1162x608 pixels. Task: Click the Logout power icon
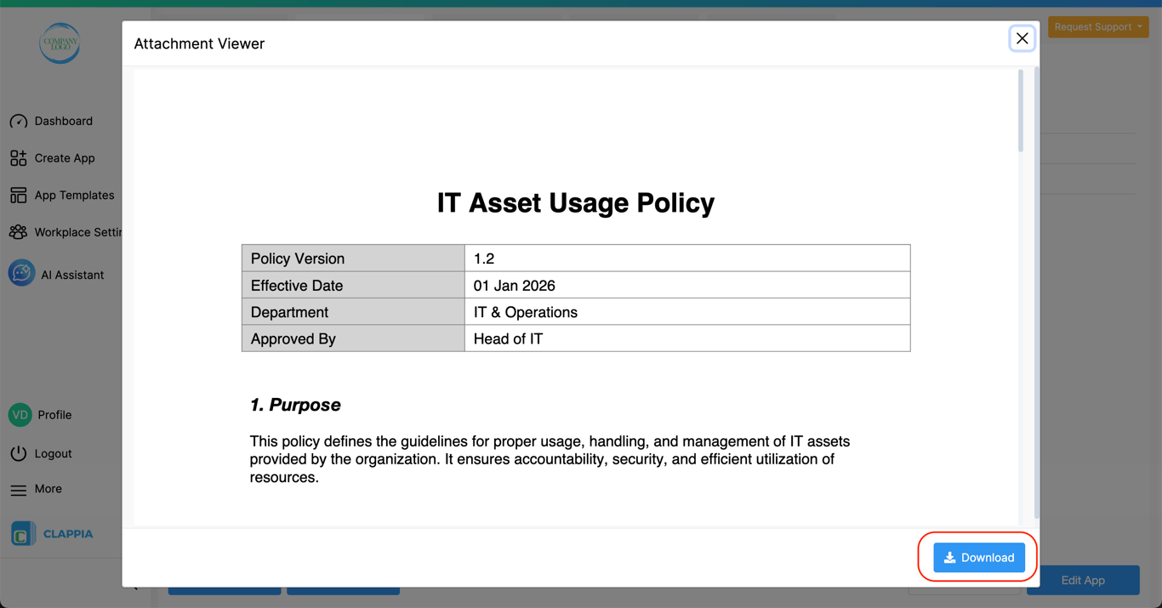click(x=18, y=453)
